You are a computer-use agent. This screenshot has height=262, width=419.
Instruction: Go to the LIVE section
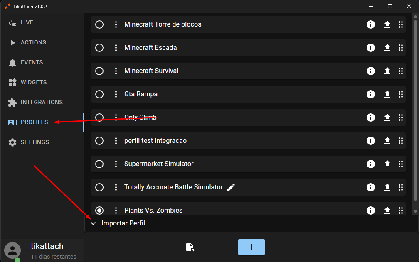tap(42, 23)
